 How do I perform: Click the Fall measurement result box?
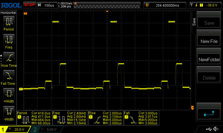coord(142,118)
